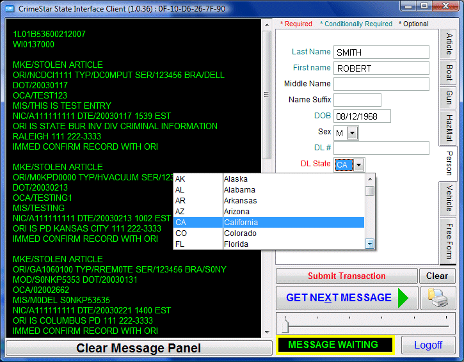Switch to the Free Form tab
Viewport: 464px width, 362px height.
pyautogui.click(x=449, y=240)
